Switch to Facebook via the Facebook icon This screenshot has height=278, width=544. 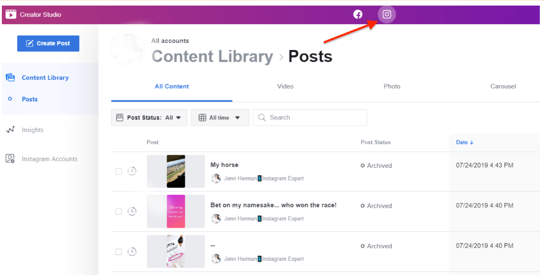coord(358,14)
